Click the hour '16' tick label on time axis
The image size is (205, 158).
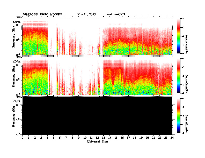122,138
